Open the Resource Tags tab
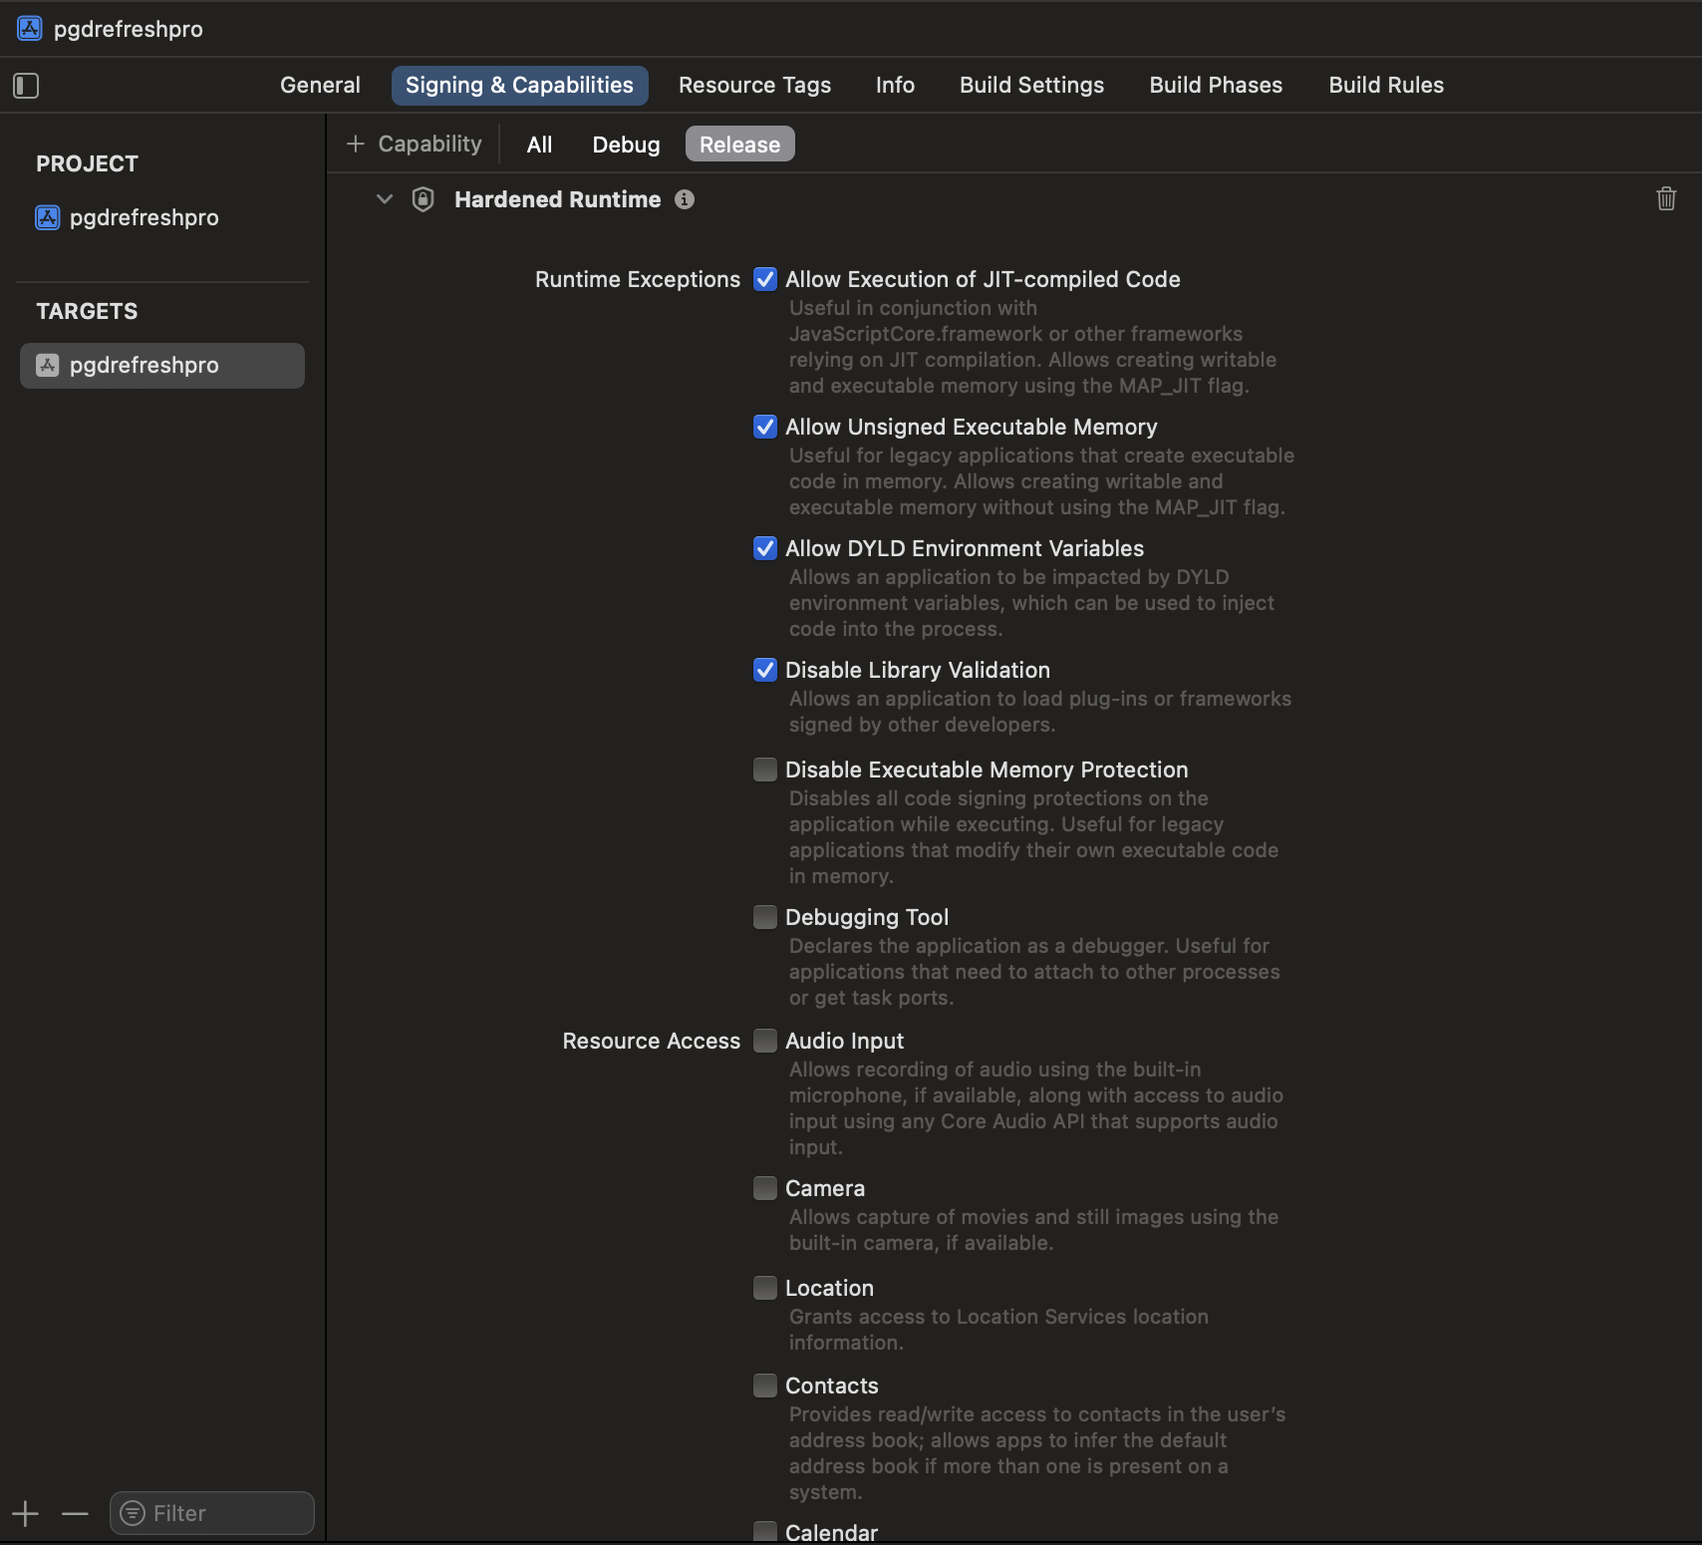 click(x=754, y=86)
